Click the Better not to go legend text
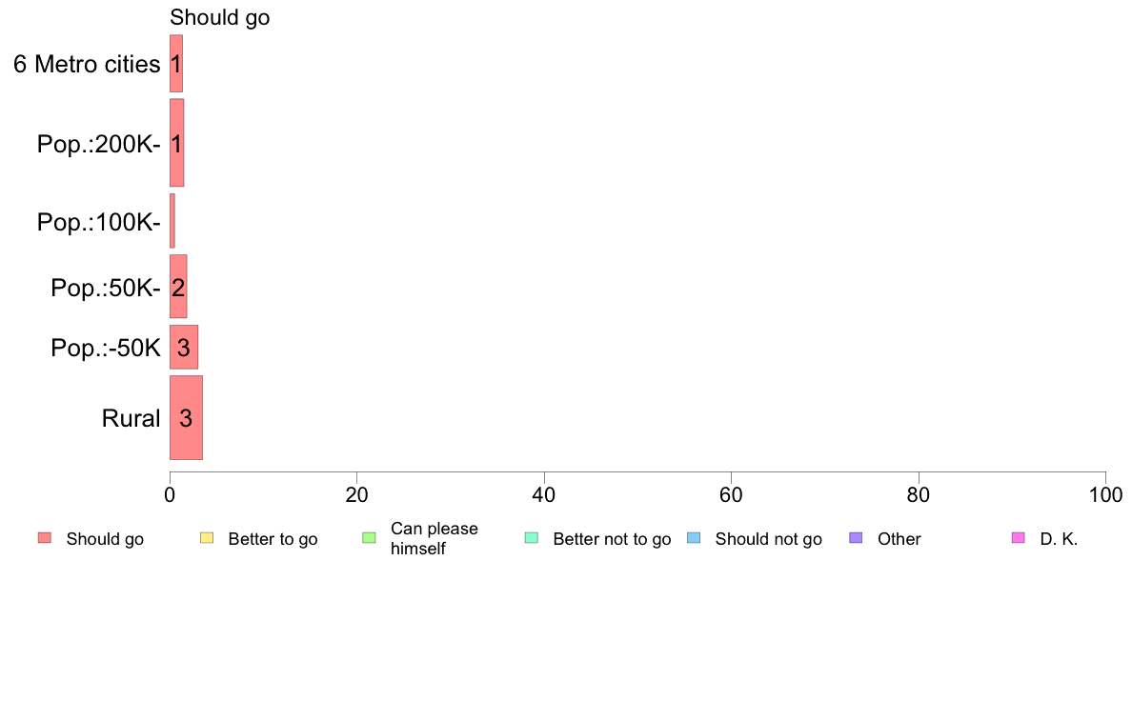 (612, 539)
